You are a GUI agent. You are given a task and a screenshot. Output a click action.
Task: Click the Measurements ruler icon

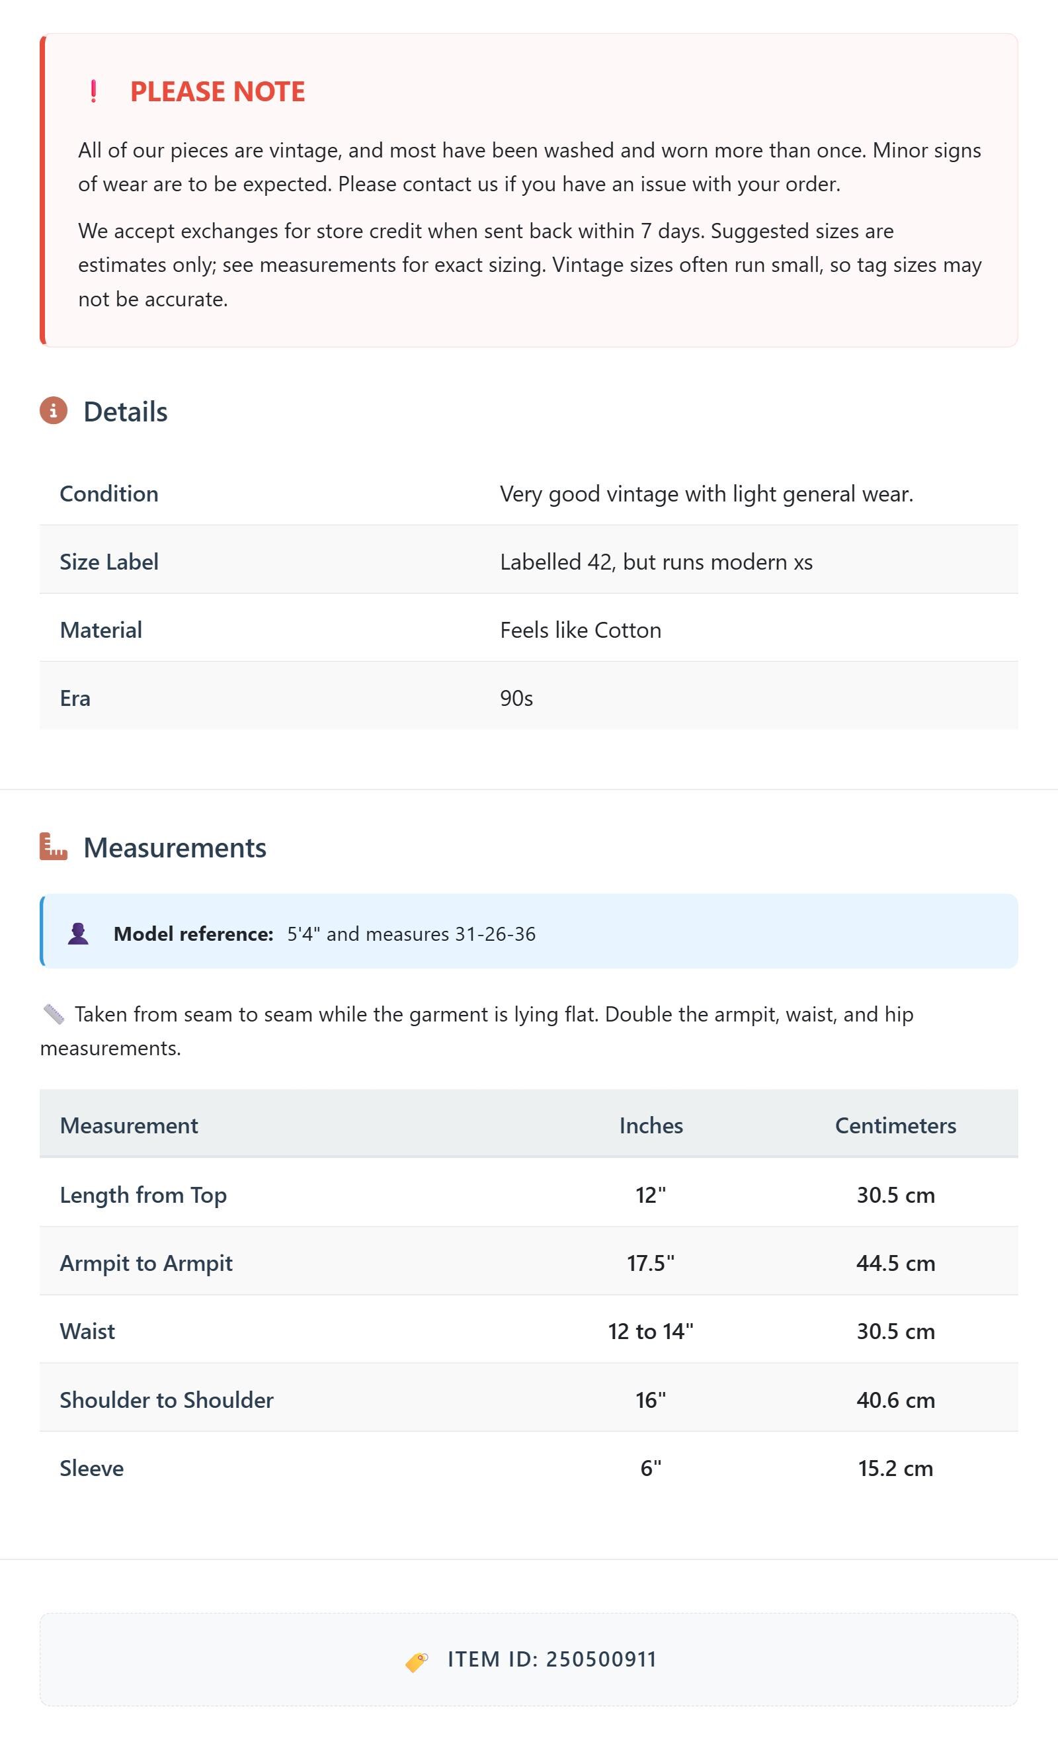click(54, 847)
